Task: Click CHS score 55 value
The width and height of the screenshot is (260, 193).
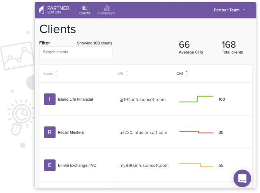Action: [x=221, y=165]
